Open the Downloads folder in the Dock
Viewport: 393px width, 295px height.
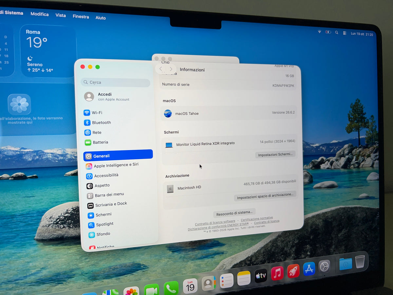point(346,264)
